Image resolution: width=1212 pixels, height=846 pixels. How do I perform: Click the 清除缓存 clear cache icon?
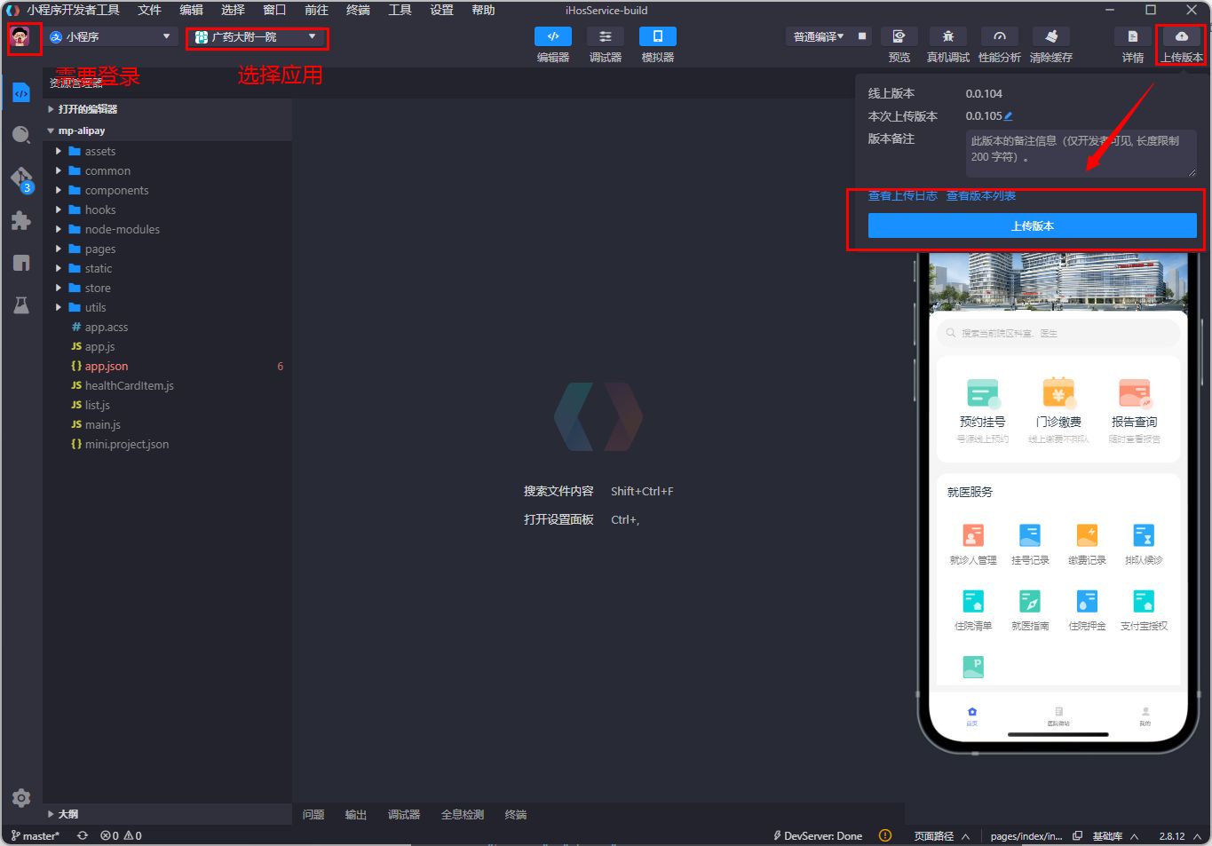pos(1050,36)
